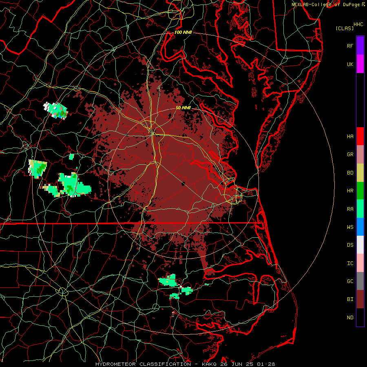
Task: Click the GC legend label
Action: 350,281
